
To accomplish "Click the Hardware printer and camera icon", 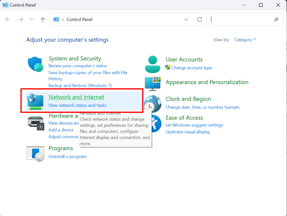I will coord(36,123).
